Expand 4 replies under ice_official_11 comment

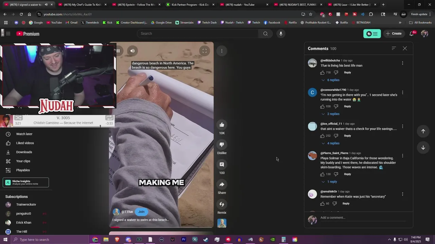330,143
